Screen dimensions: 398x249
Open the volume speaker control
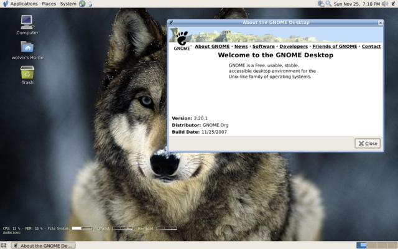(385, 4)
